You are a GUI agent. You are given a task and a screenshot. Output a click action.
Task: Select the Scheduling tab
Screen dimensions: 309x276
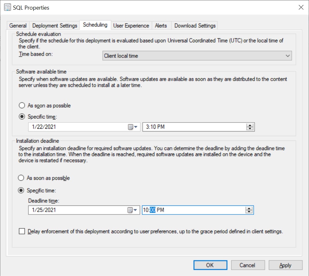[x=95, y=25]
